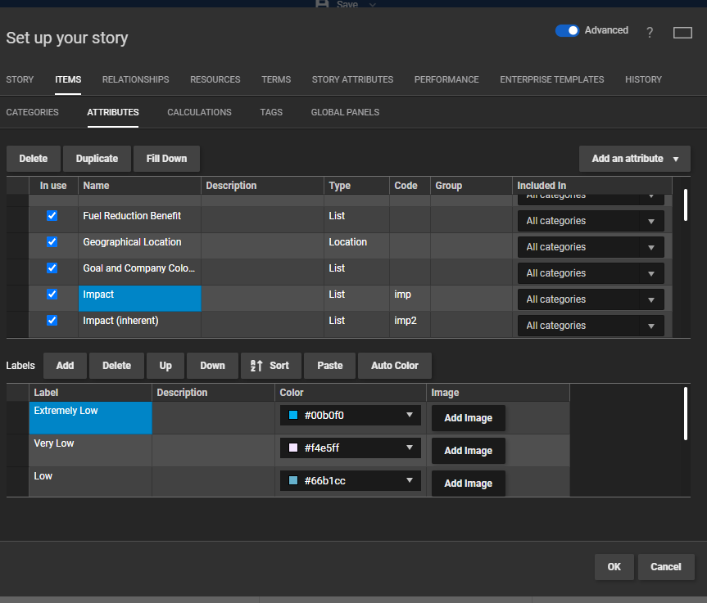Select the ATTRIBUTES sub-tab
Viewport: 707px width, 603px height.
[113, 112]
